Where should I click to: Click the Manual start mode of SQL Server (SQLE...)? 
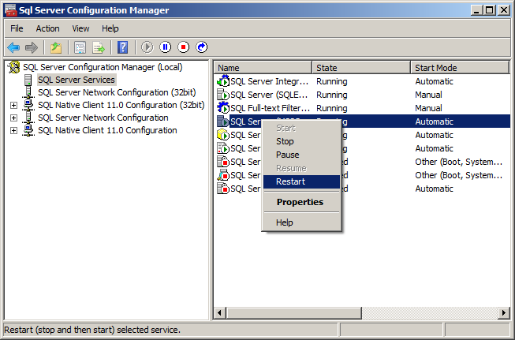pyautogui.click(x=428, y=95)
